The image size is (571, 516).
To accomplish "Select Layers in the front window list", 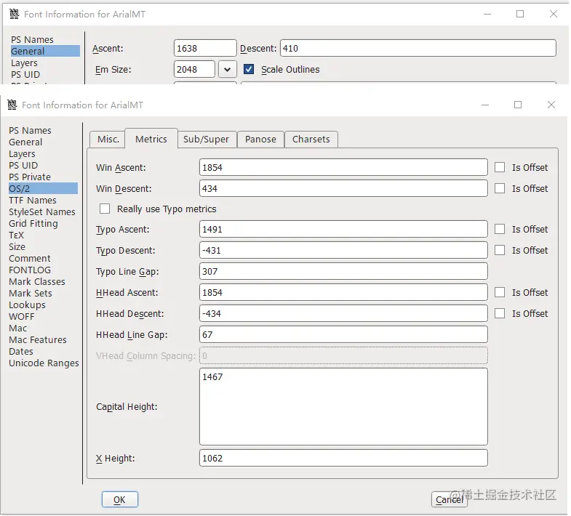I will 22,153.
